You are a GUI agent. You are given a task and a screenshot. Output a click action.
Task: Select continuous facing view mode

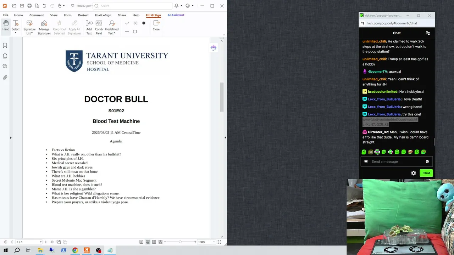(160, 242)
